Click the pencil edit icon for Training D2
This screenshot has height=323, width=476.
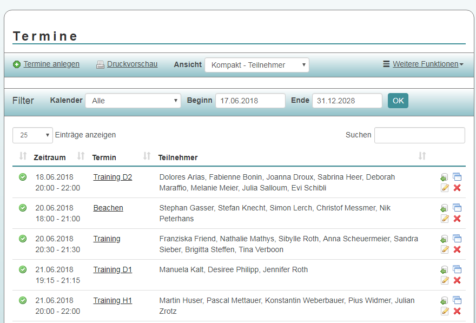[445, 188]
